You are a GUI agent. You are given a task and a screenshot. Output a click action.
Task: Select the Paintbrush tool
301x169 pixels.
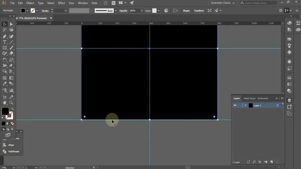point(11,48)
